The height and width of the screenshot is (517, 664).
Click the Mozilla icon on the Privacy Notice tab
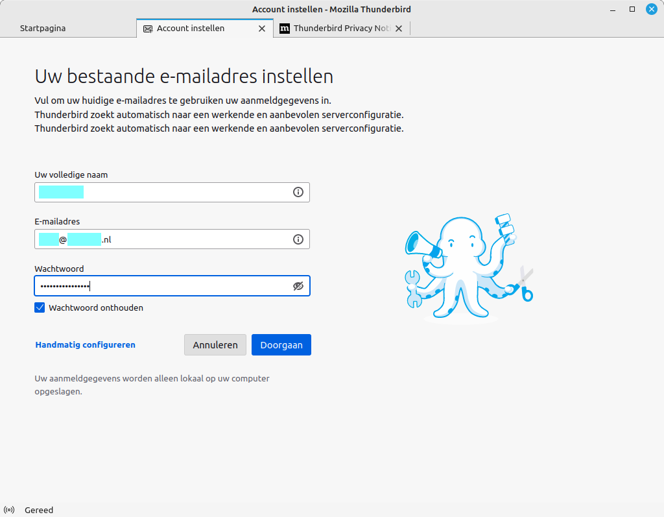point(284,29)
